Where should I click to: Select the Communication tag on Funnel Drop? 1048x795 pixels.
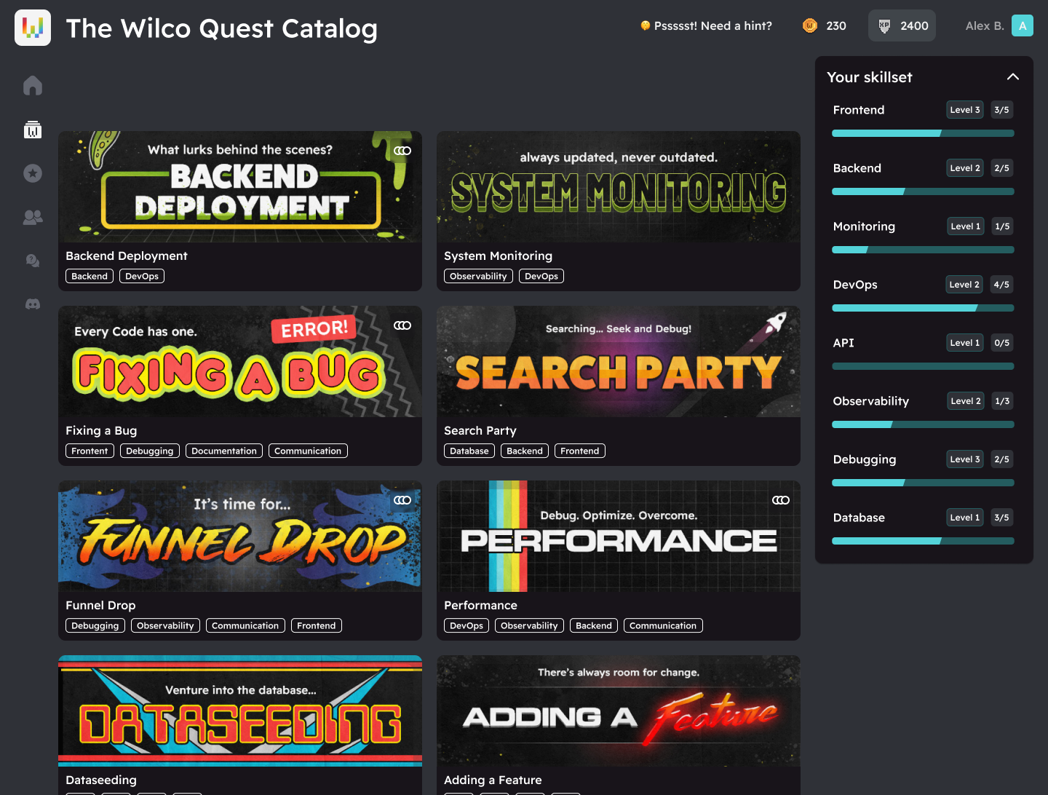coord(245,625)
